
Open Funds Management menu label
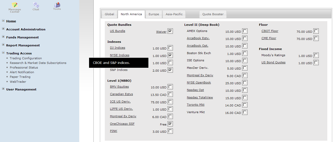pos(22,37)
